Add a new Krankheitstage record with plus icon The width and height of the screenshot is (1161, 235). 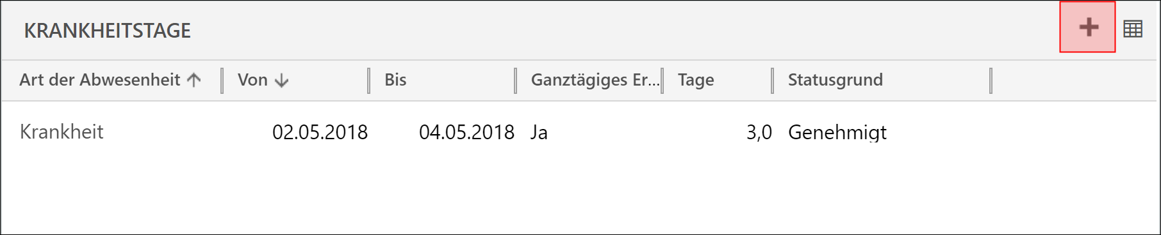pyautogui.click(x=1088, y=27)
